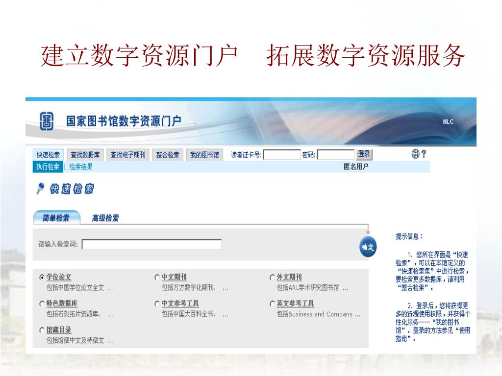Open the 查找电子期刊 menu tab
502x376 pixels.
(128, 155)
